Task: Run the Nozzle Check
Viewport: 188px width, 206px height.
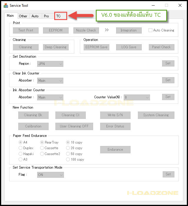Action: click(86, 30)
